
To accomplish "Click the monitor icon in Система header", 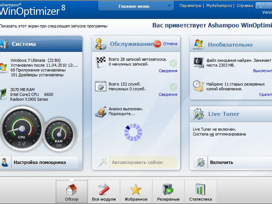I will tap(4, 44).
